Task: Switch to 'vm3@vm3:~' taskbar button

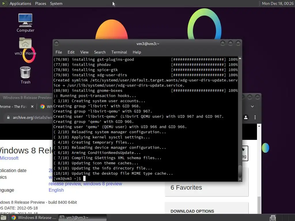Action: tap(82, 218)
